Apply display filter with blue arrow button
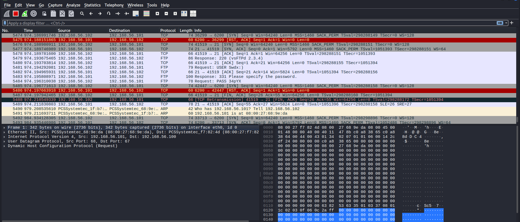520x222 pixels. click(500, 23)
